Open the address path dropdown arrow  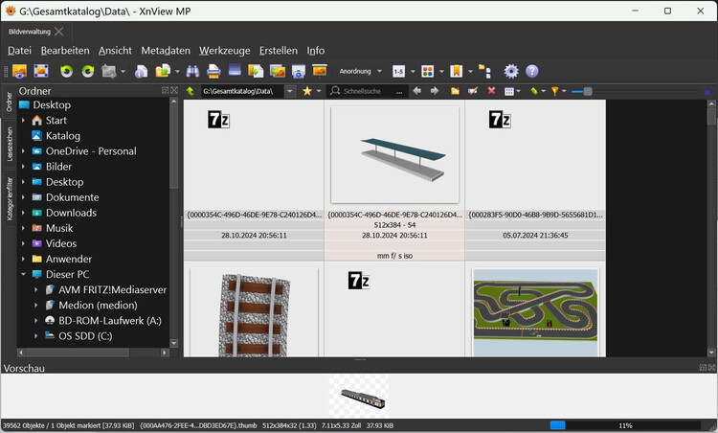(x=290, y=91)
